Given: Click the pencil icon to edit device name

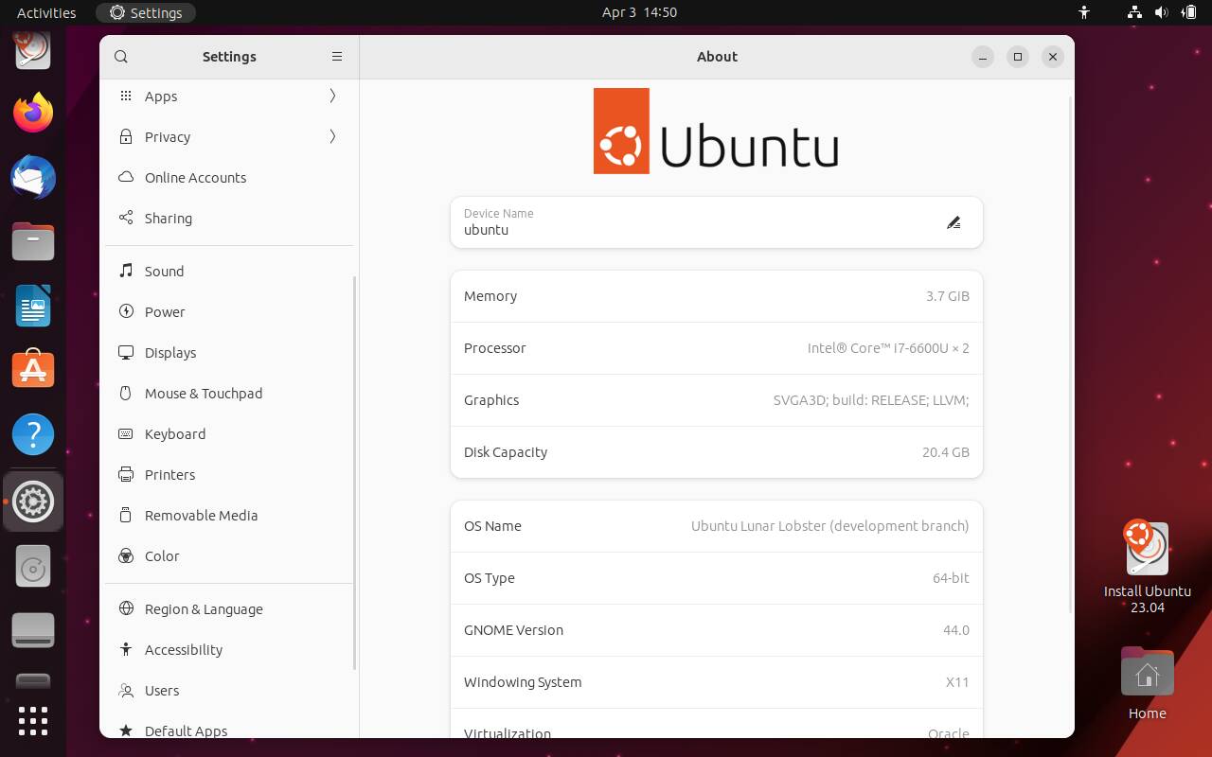Looking at the screenshot, I should pyautogui.click(x=954, y=222).
